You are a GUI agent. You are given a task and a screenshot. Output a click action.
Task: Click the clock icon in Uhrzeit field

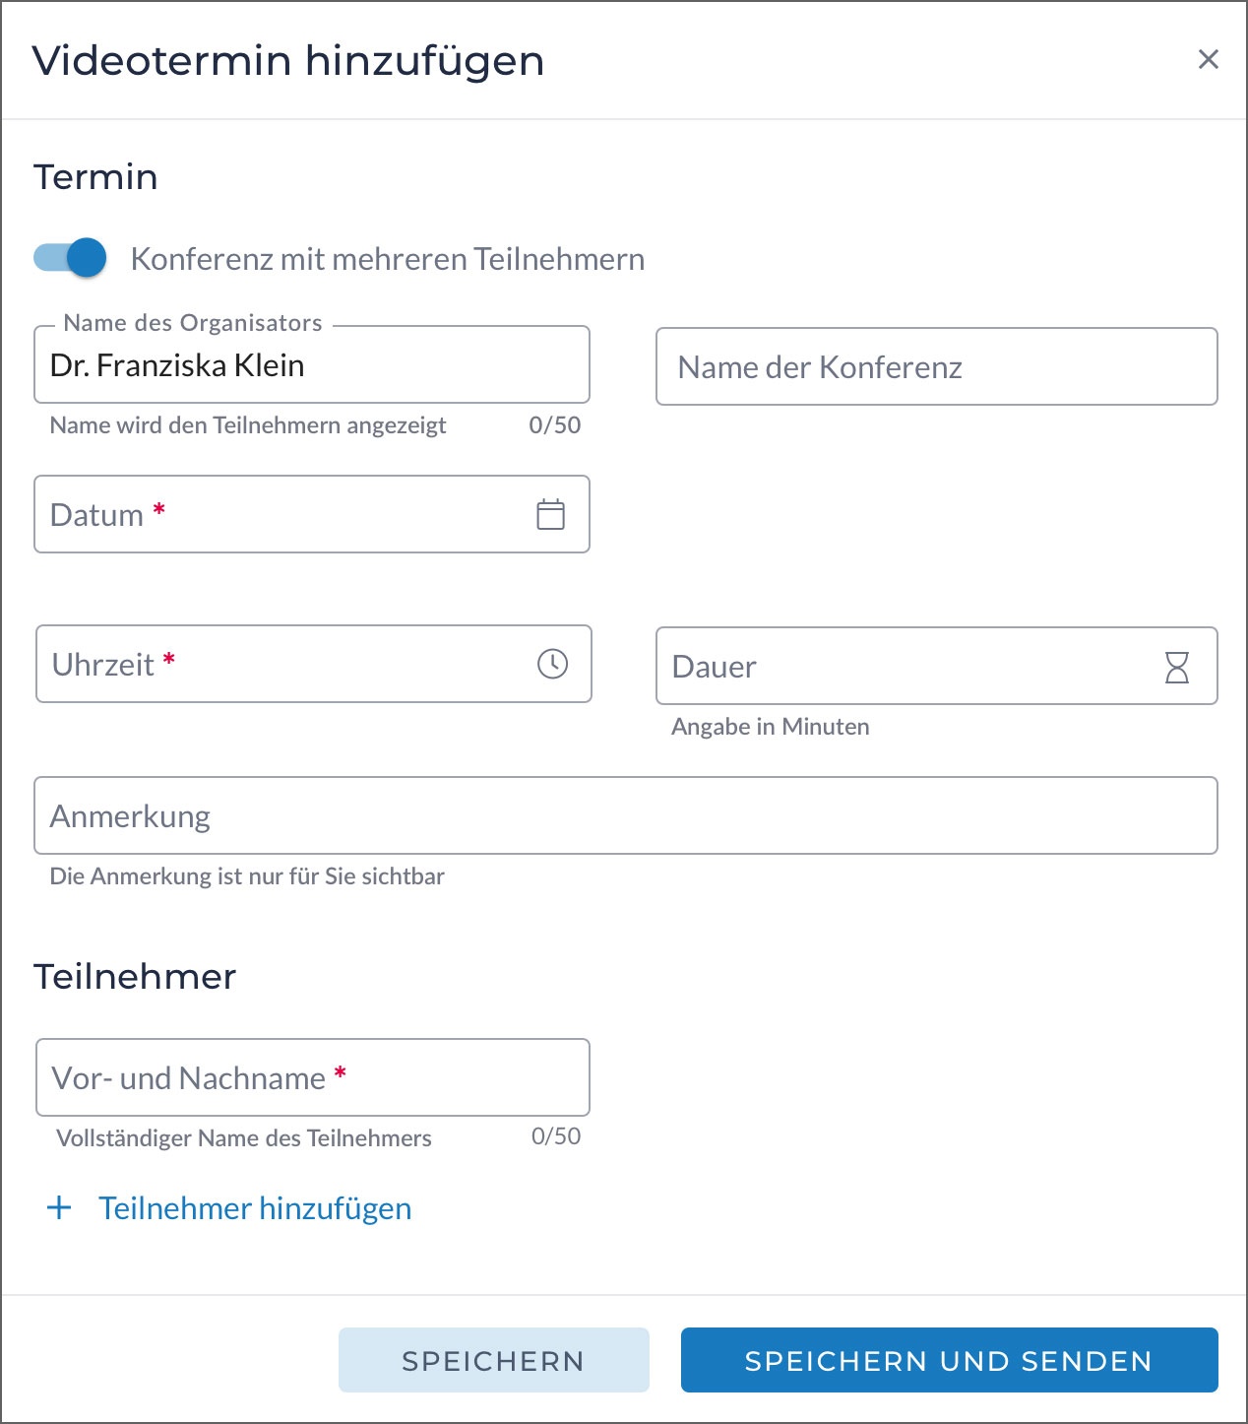click(552, 664)
